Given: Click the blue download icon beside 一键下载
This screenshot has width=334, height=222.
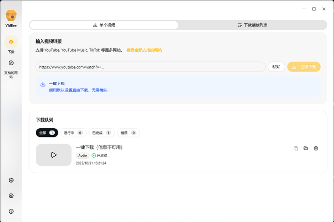Looking at the screenshot, I should coord(43,84).
